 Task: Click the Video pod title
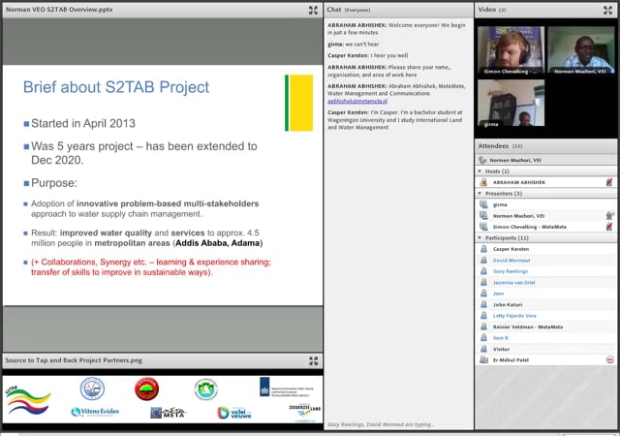pos(491,10)
